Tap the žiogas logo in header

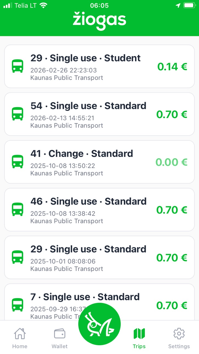99,21
